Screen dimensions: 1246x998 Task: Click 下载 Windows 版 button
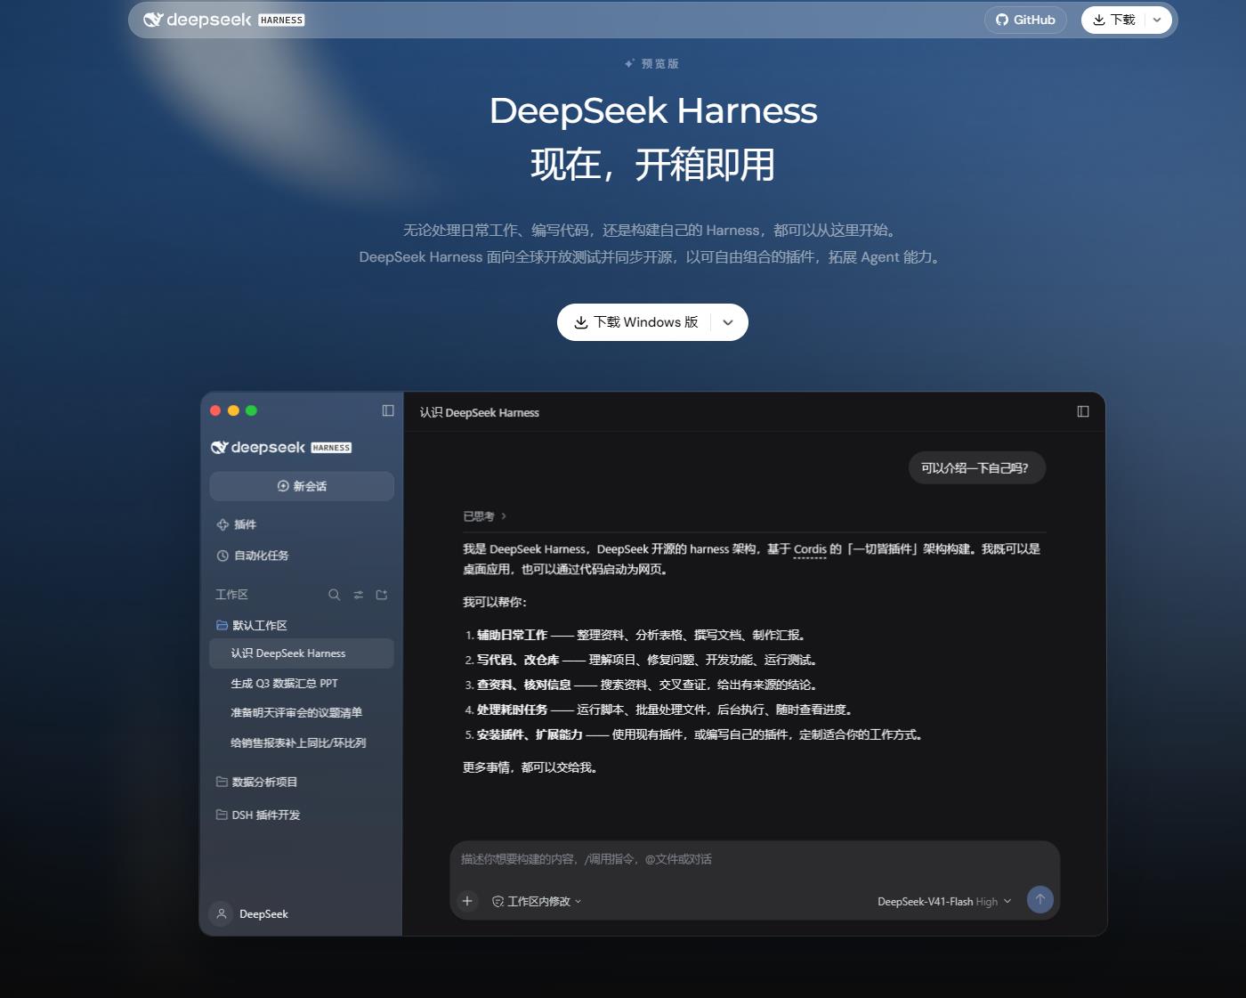[635, 322]
